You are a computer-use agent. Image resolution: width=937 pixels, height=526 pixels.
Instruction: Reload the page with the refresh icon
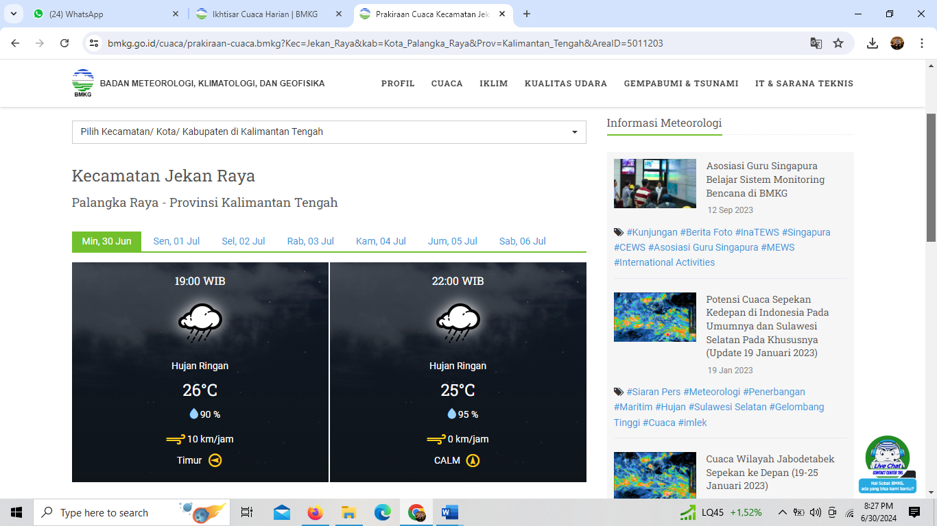(x=64, y=43)
